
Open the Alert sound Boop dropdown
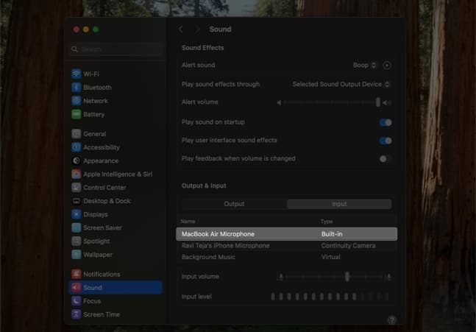365,66
